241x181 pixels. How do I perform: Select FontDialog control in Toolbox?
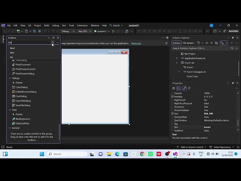click(19, 96)
